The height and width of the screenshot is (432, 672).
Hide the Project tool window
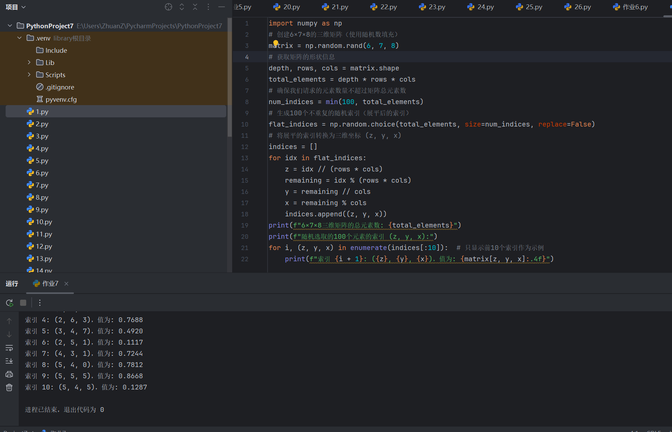[221, 6]
